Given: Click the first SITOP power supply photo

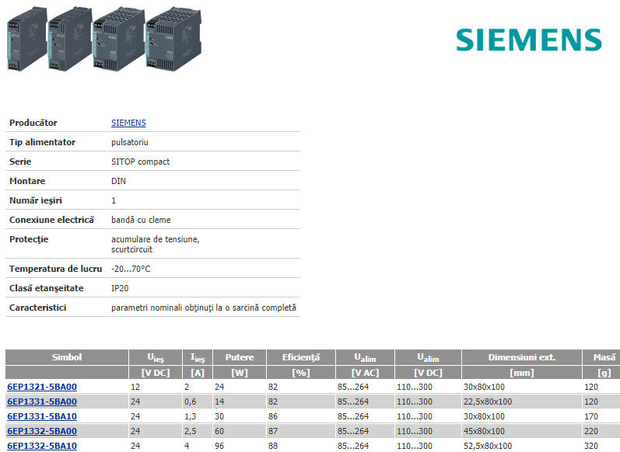Looking at the screenshot, I should pos(27,39).
